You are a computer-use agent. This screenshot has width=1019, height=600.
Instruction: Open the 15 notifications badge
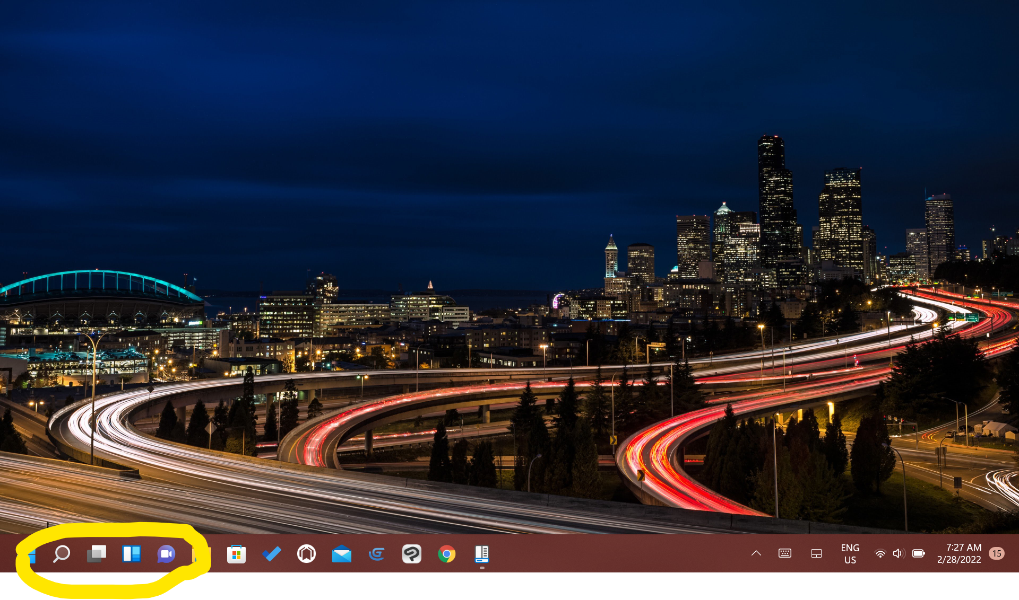tap(997, 553)
